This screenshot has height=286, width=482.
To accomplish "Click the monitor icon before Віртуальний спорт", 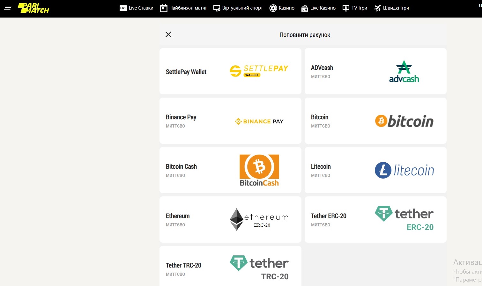I will 217,8.
